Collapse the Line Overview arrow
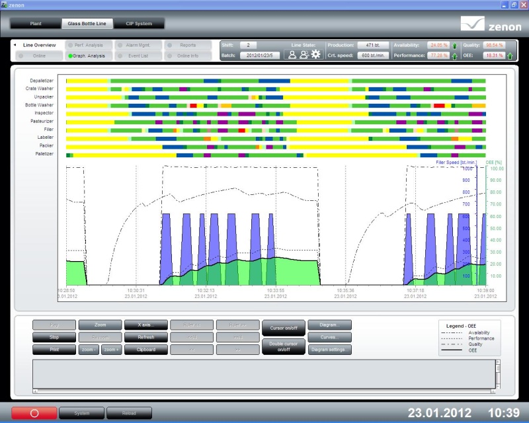The height and width of the screenshot is (423, 529). (16, 45)
